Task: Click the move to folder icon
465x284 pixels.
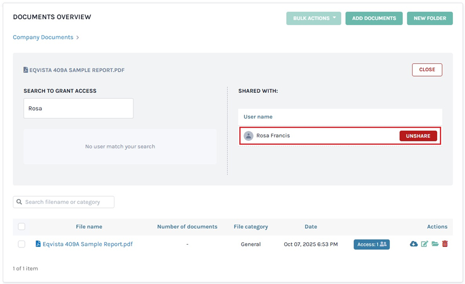Action: (435, 244)
